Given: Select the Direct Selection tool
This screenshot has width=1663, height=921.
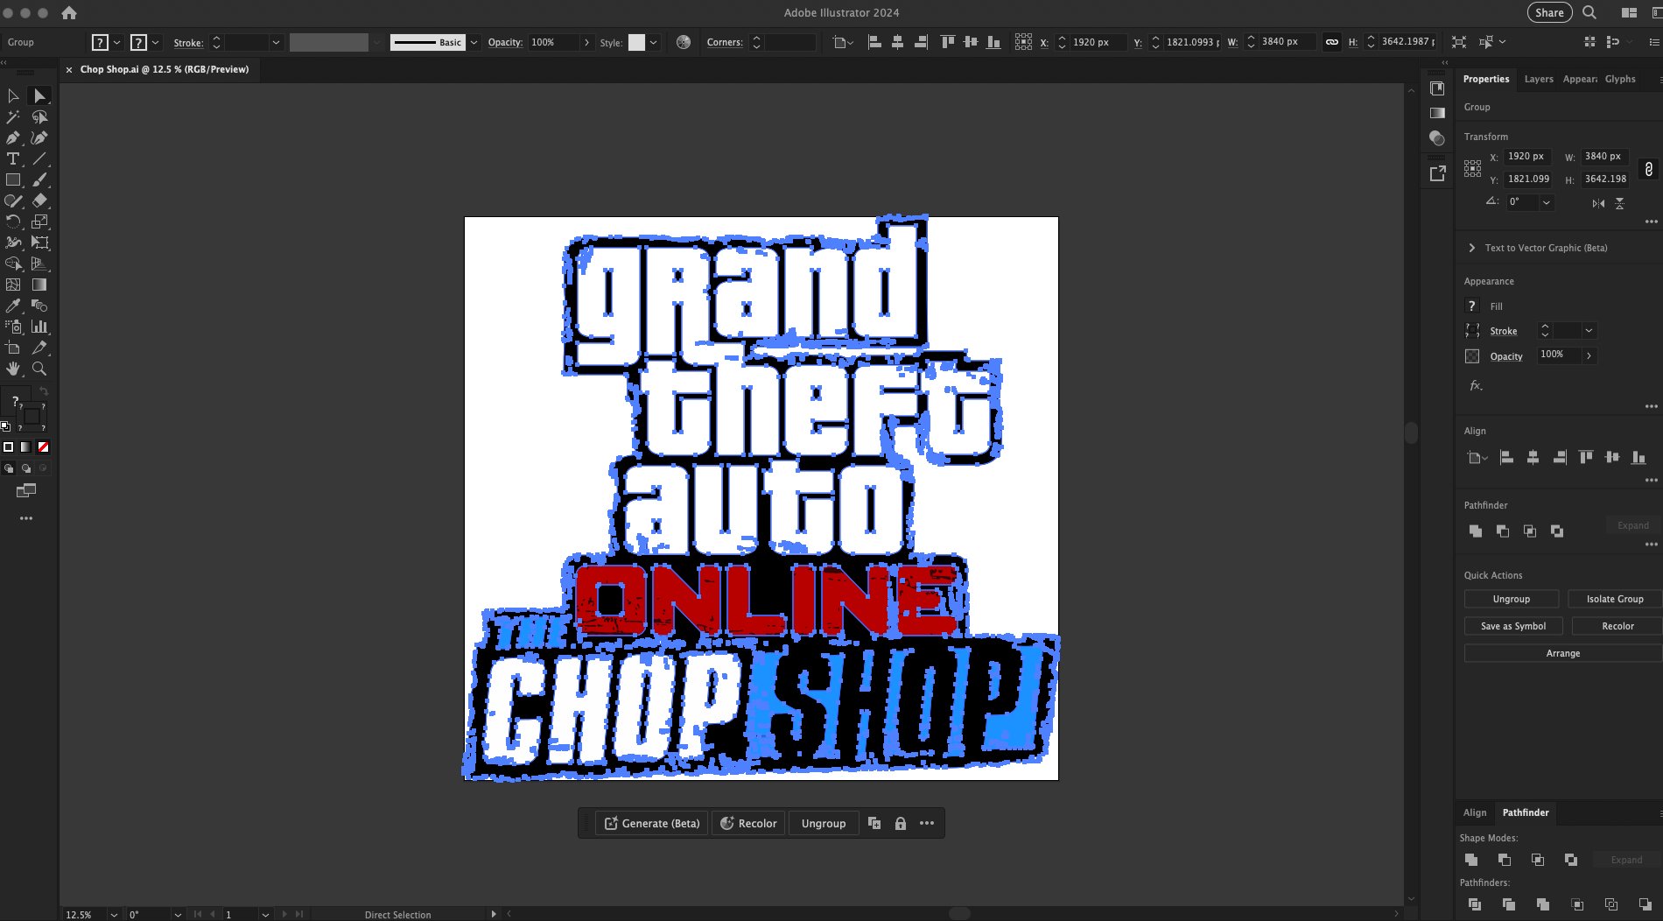Looking at the screenshot, I should 39,95.
